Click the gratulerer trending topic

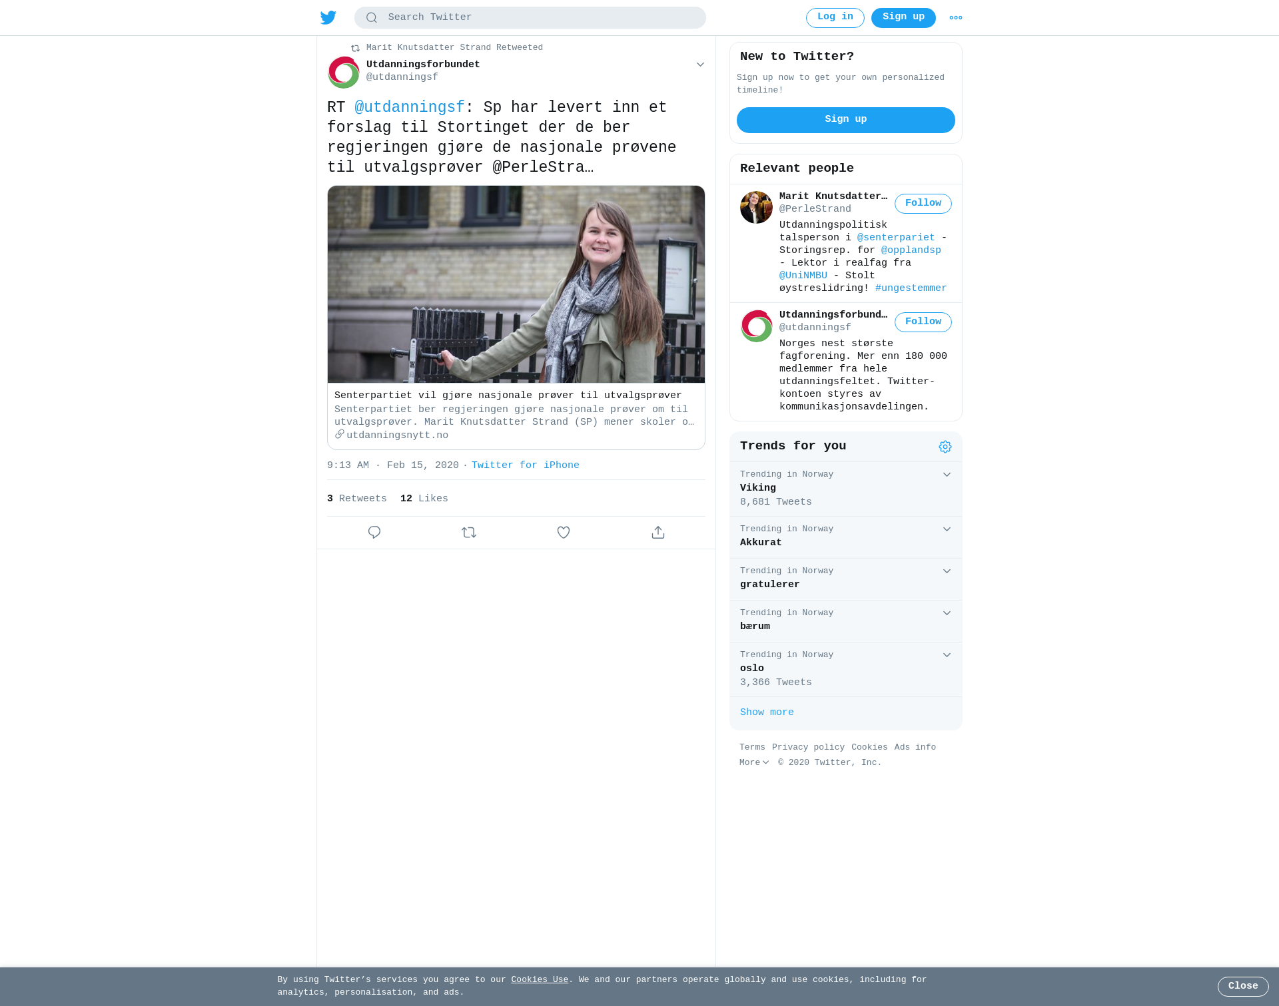pyautogui.click(x=770, y=585)
